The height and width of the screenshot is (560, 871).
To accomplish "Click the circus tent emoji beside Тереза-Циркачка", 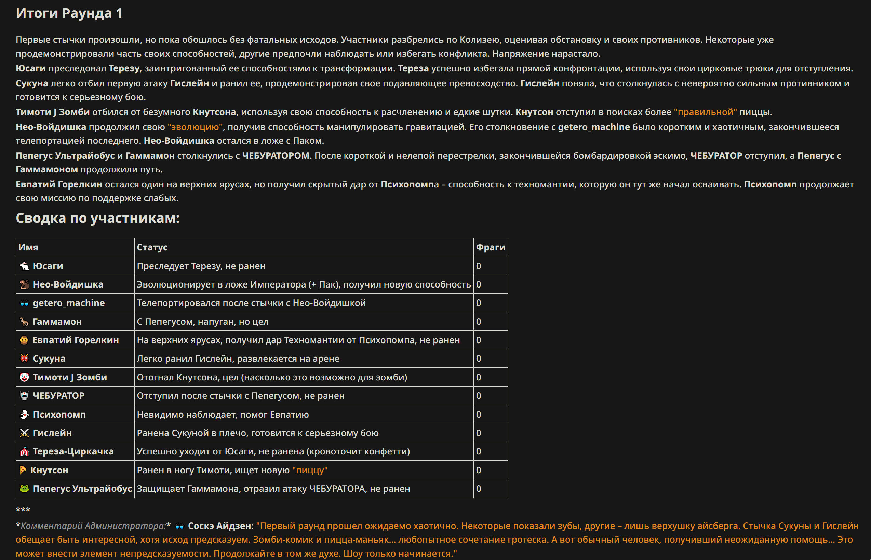I will click(24, 452).
